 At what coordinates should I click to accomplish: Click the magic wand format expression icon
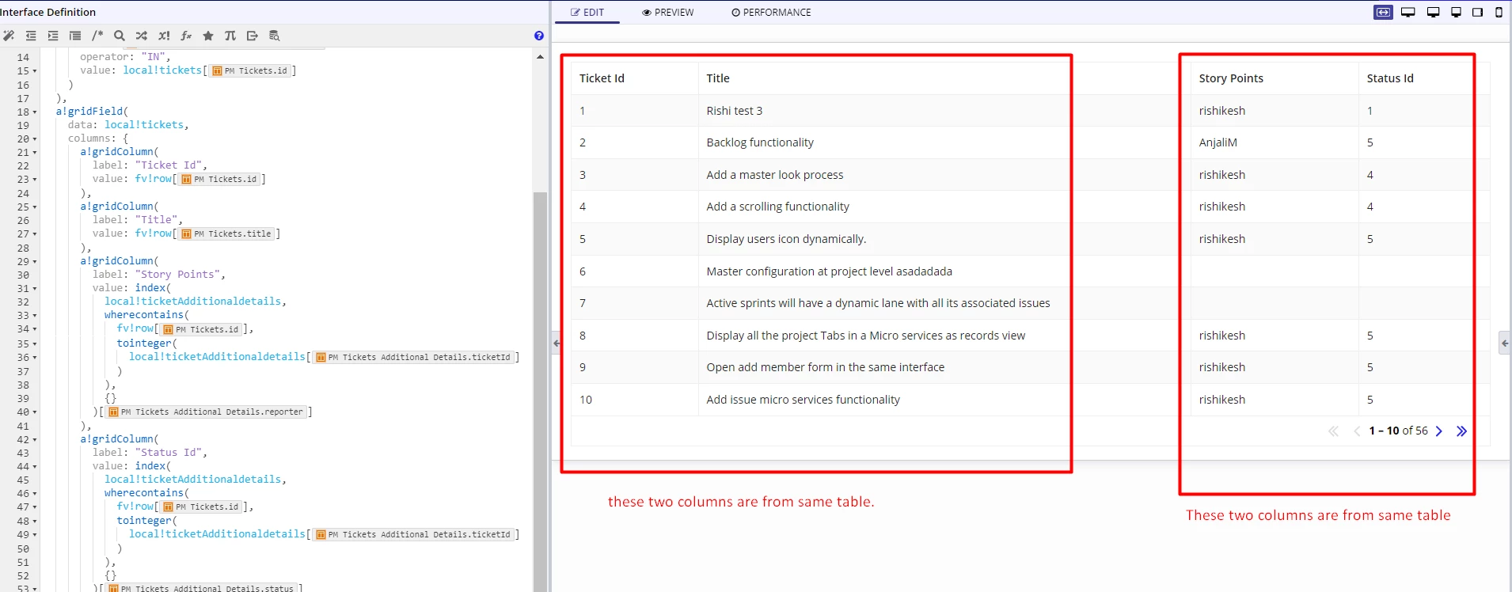[9, 36]
